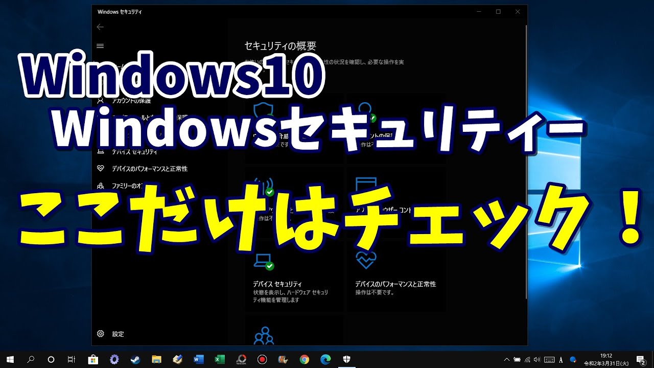This screenshot has width=654, height=368.
Task: Open the app and browser control card icon
Action: pos(366,187)
